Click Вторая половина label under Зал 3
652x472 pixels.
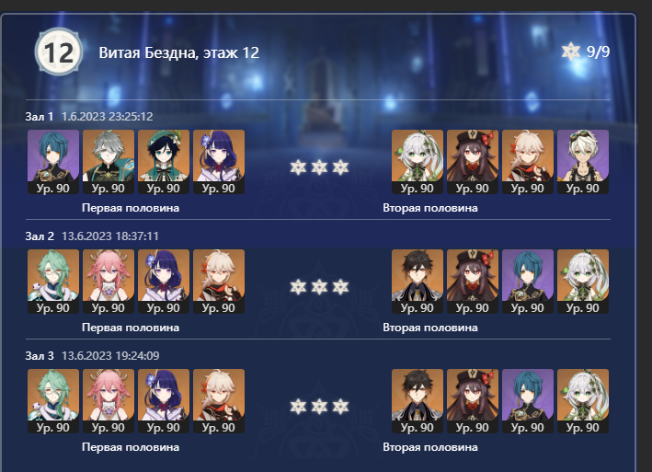tap(430, 447)
